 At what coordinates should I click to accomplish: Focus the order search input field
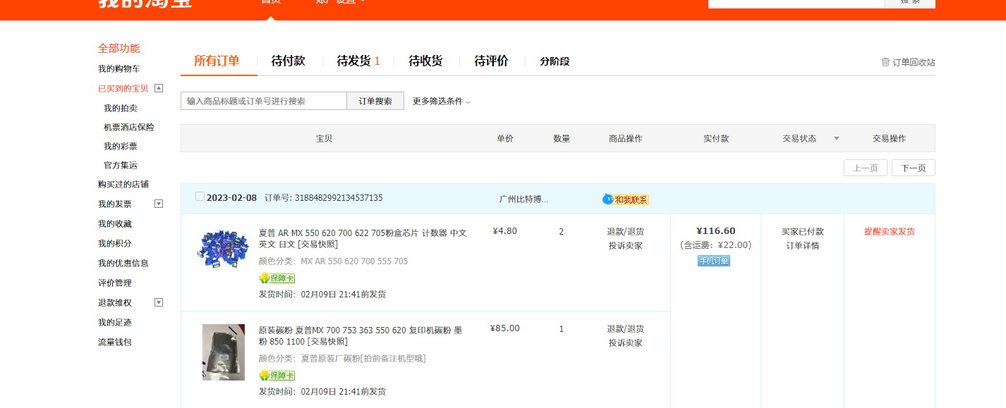tap(264, 101)
